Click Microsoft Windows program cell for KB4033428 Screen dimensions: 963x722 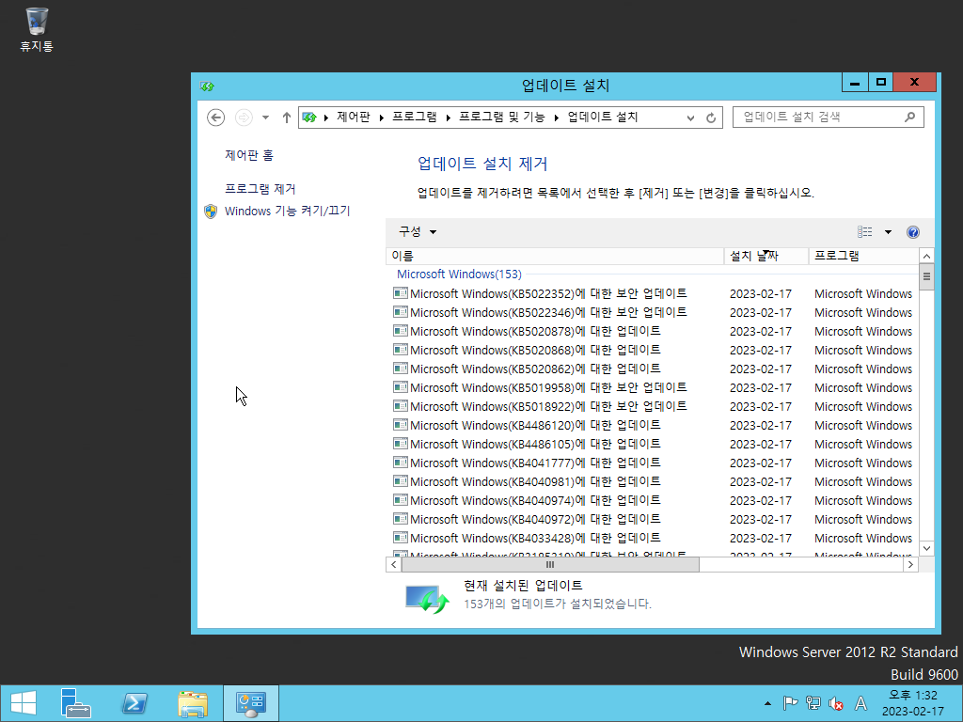pos(863,539)
